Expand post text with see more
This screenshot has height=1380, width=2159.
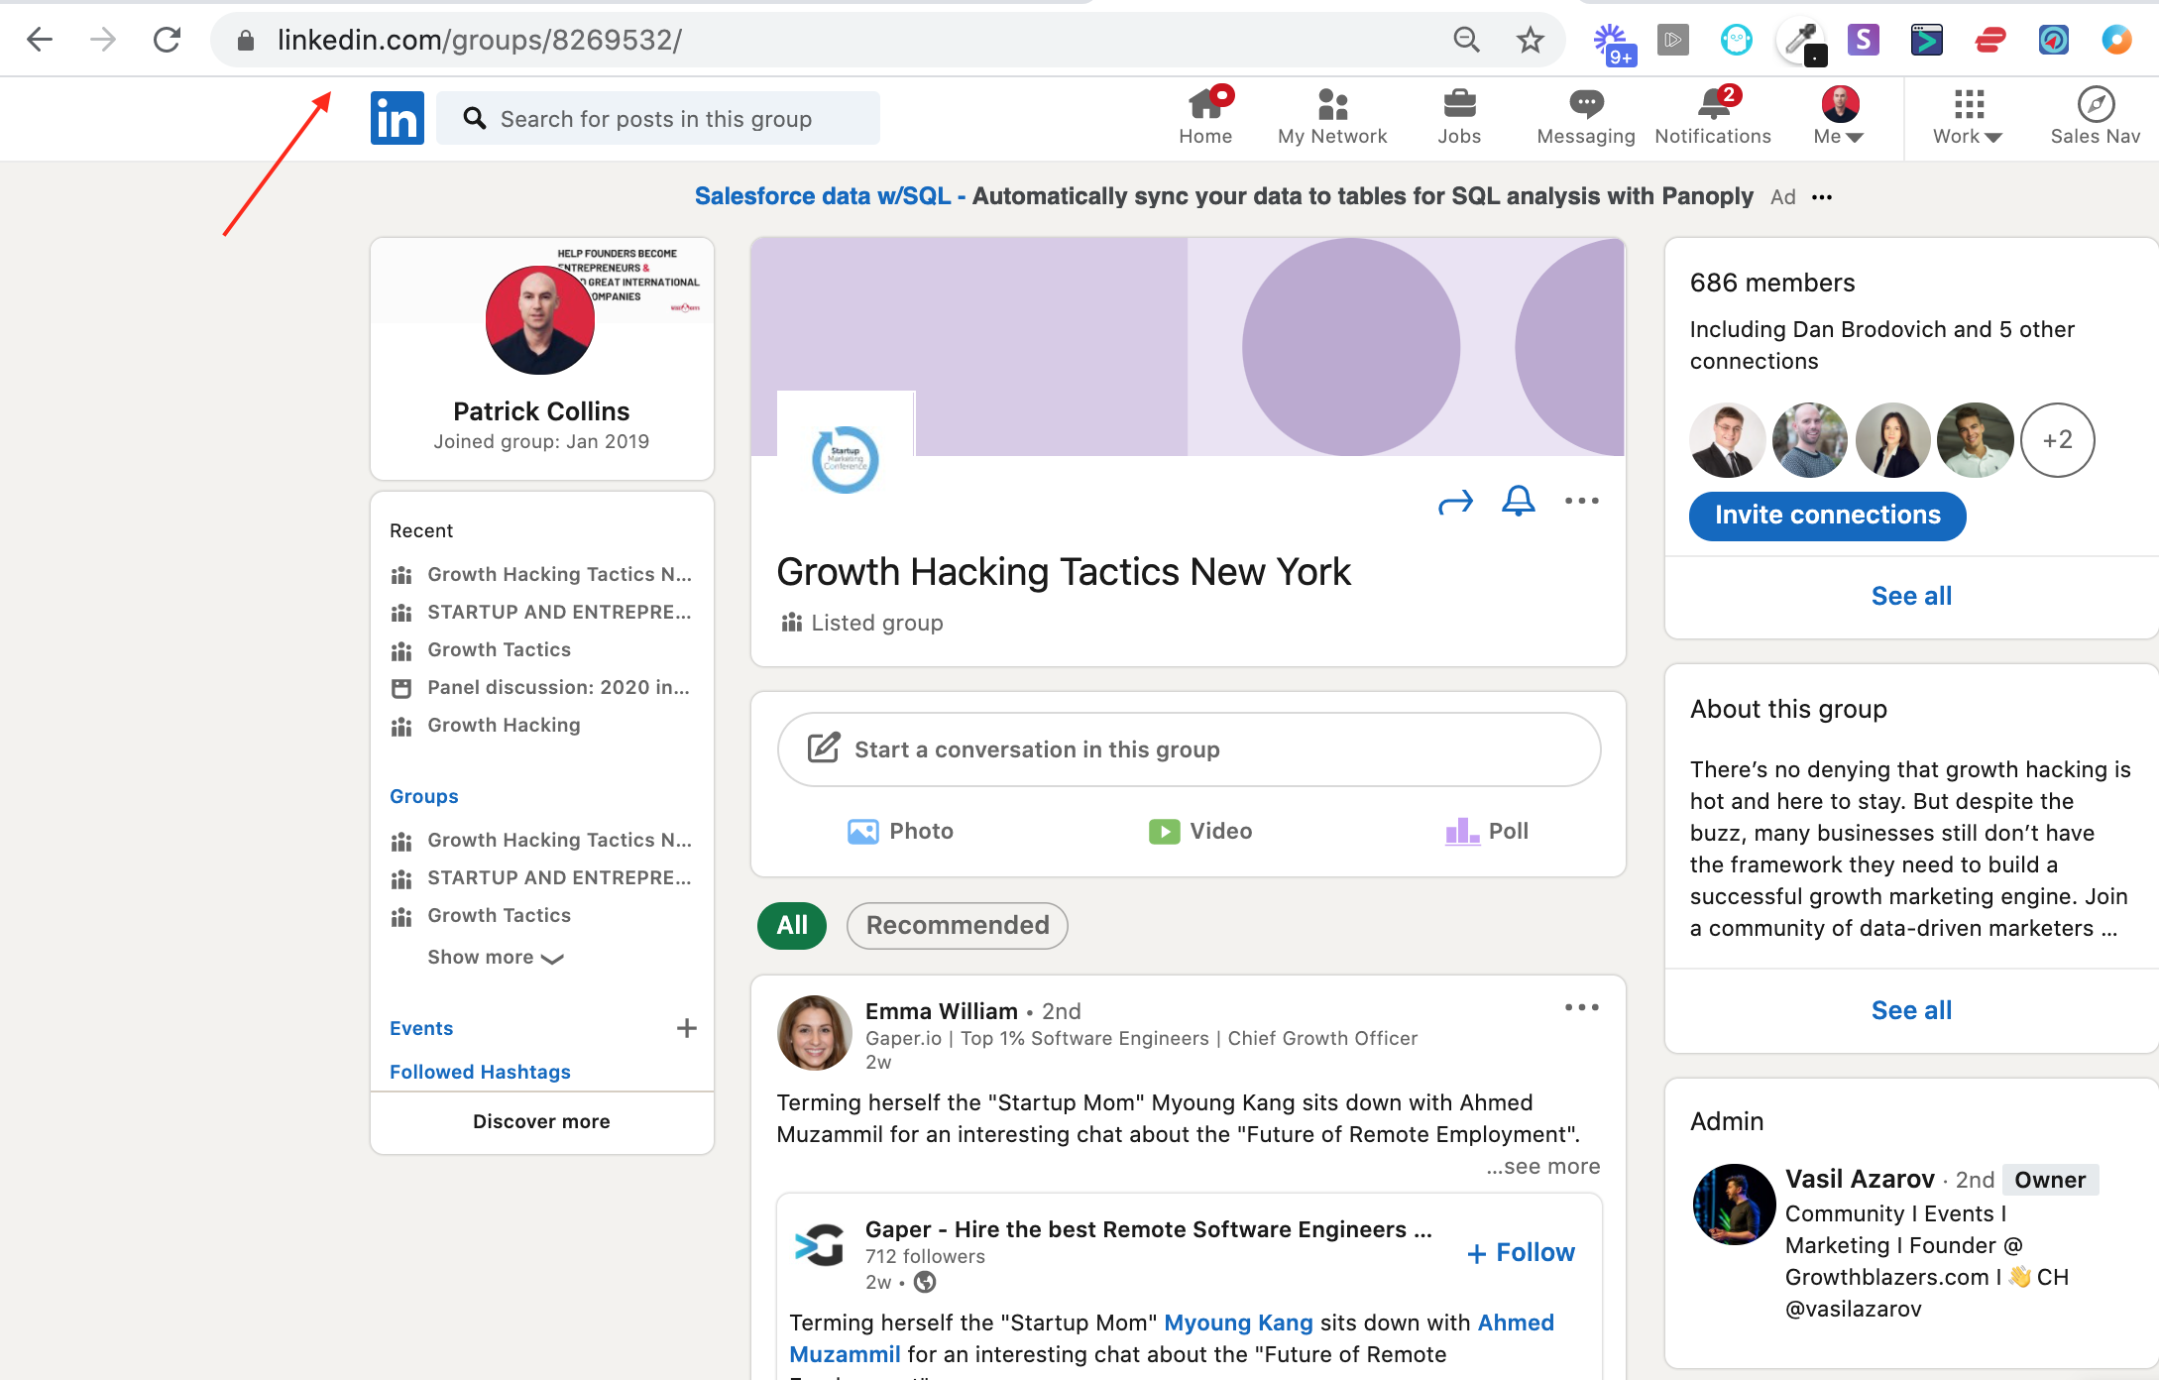(x=1543, y=1166)
